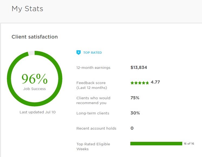Screen dimensions: 202x157
Task: Click the Top Rated Eligible Weeks progress bar
Action: 156,144
